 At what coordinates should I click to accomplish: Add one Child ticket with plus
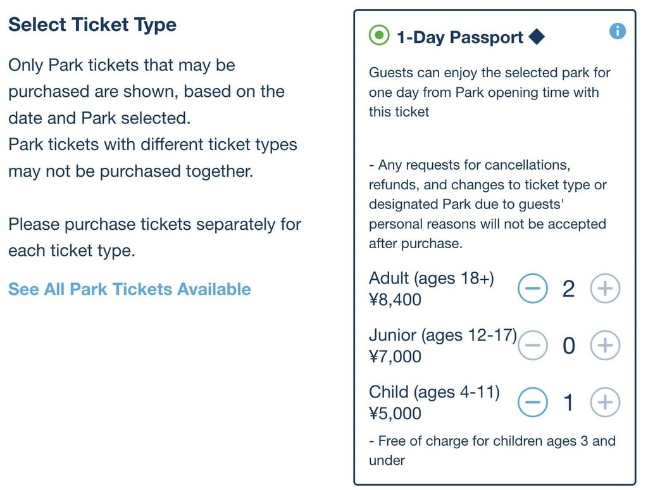coord(605,402)
